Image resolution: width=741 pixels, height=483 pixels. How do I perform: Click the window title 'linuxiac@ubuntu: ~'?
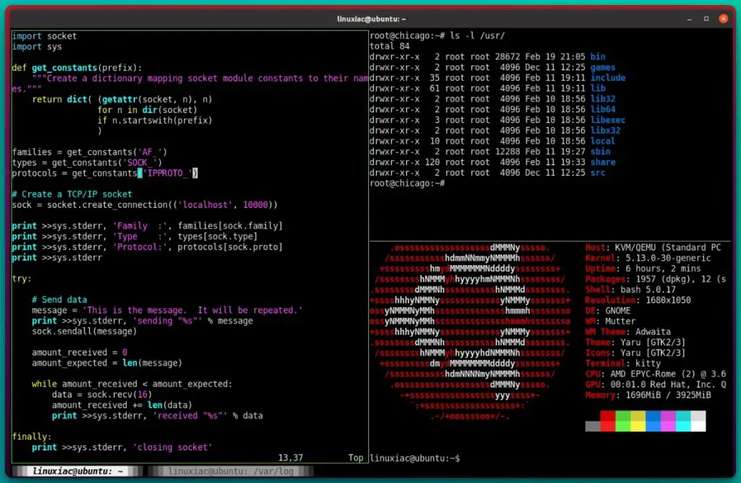click(371, 19)
